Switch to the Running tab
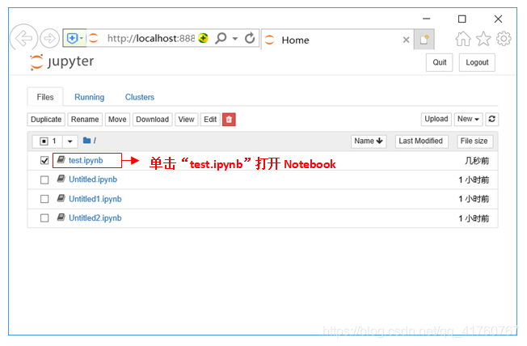Screen dimensions: 527x346 90,97
